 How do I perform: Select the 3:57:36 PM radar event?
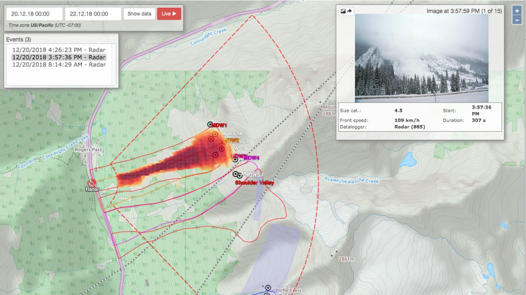click(x=59, y=57)
